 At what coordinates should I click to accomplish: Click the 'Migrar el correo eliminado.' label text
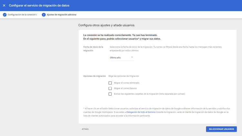pos(127,83)
